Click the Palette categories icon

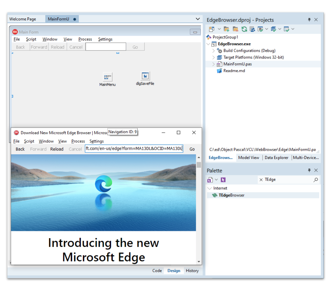coord(210,180)
